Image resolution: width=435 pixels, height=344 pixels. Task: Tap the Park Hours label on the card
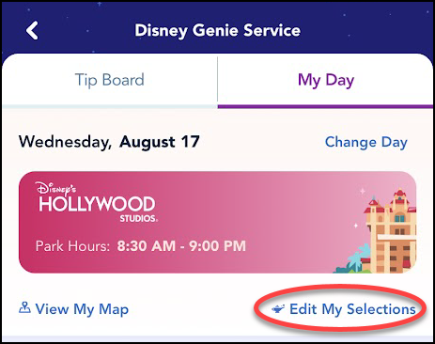tap(72, 246)
